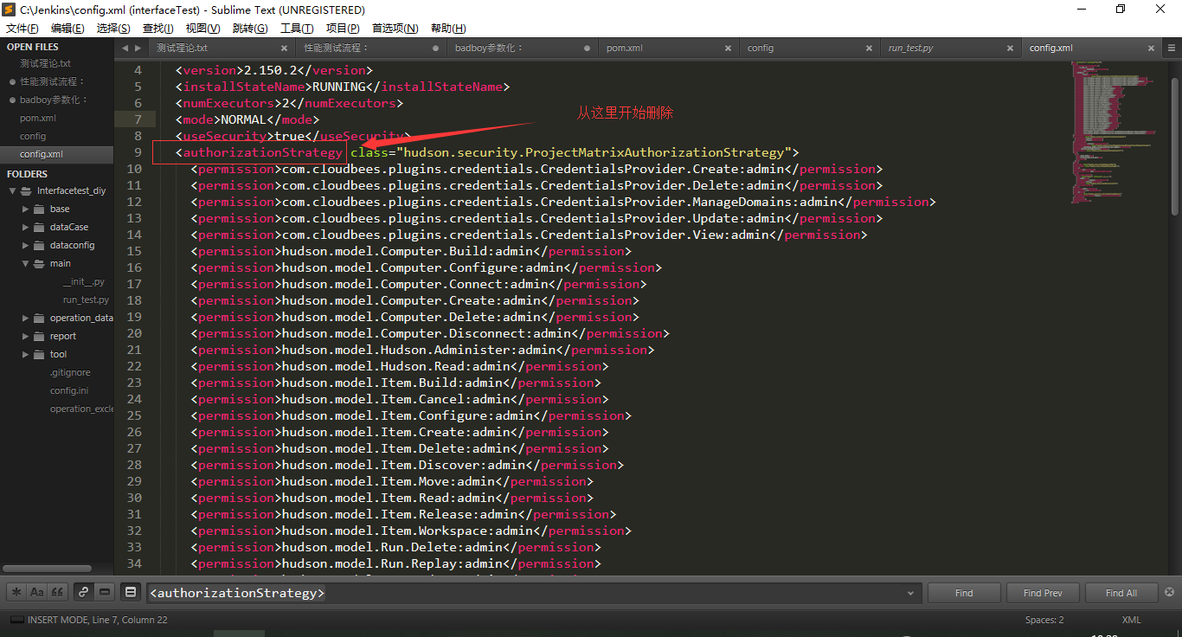Close the find panel with the X icon
The width and height of the screenshot is (1182, 637).
pos(1170,592)
